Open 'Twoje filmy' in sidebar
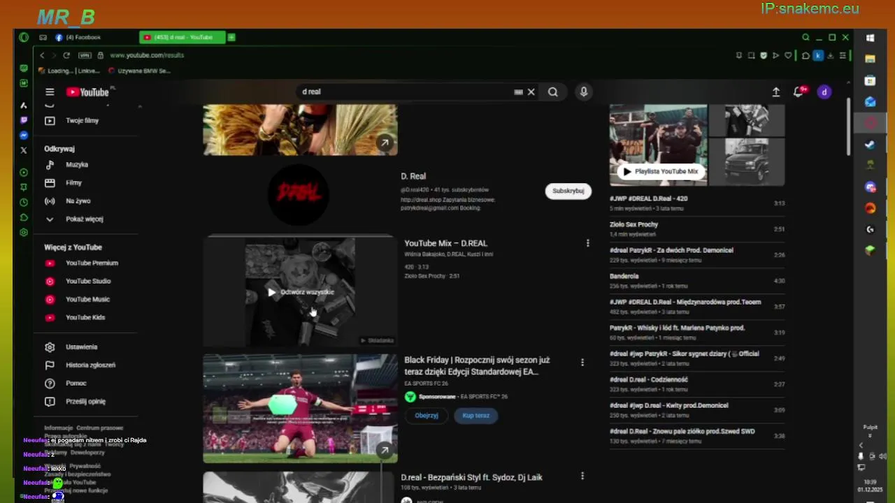Image resolution: width=895 pixels, height=503 pixels. pyautogui.click(x=82, y=120)
